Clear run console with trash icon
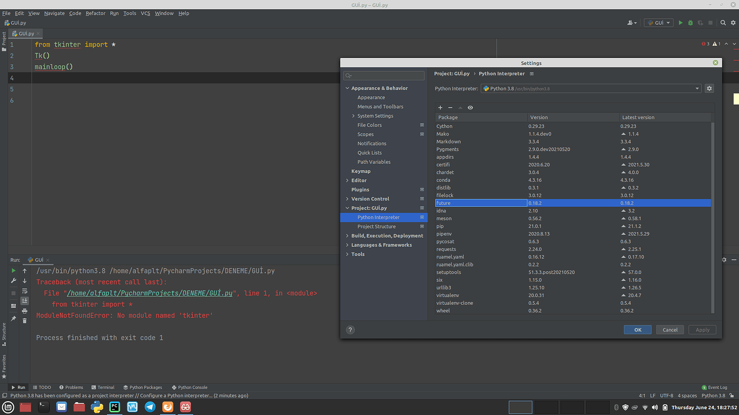 [x=25, y=320]
